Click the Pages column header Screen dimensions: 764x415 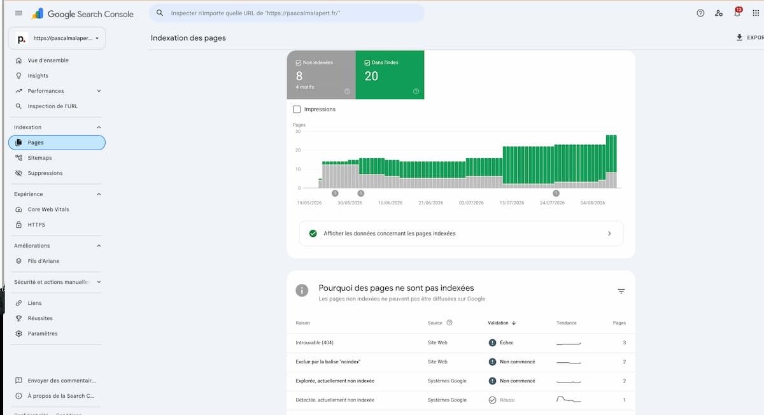(619, 323)
